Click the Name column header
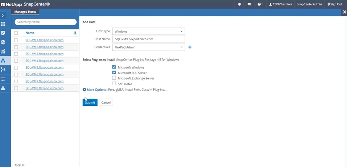This screenshot has width=347, height=167. click(x=30, y=33)
